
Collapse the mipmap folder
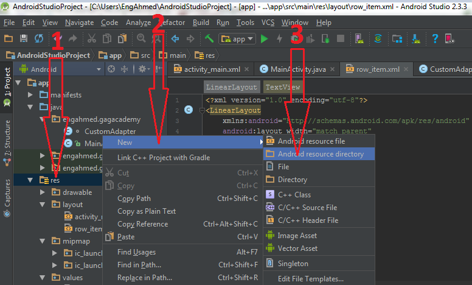coord(43,241)
